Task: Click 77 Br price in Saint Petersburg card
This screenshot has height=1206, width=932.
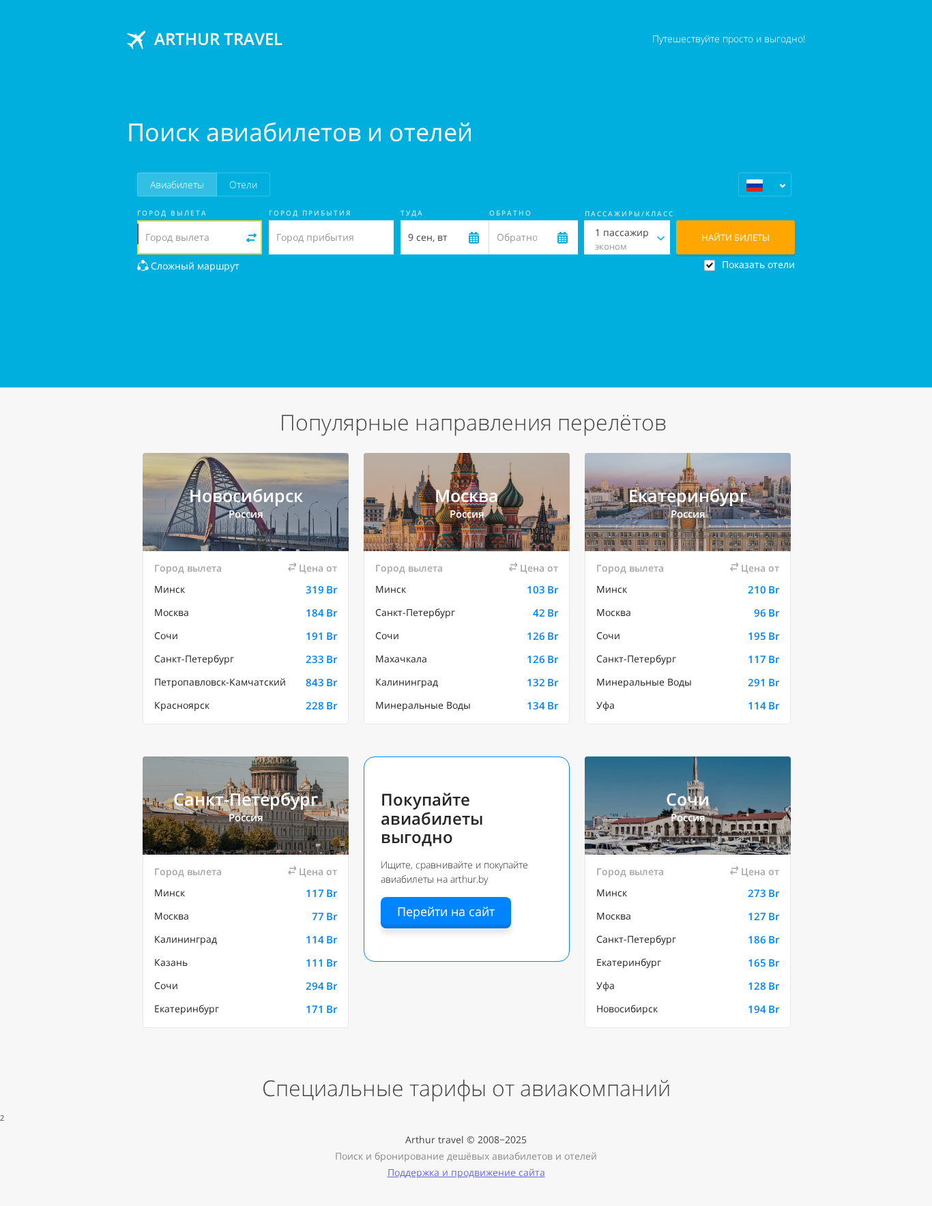Action: tap(324, 917)
